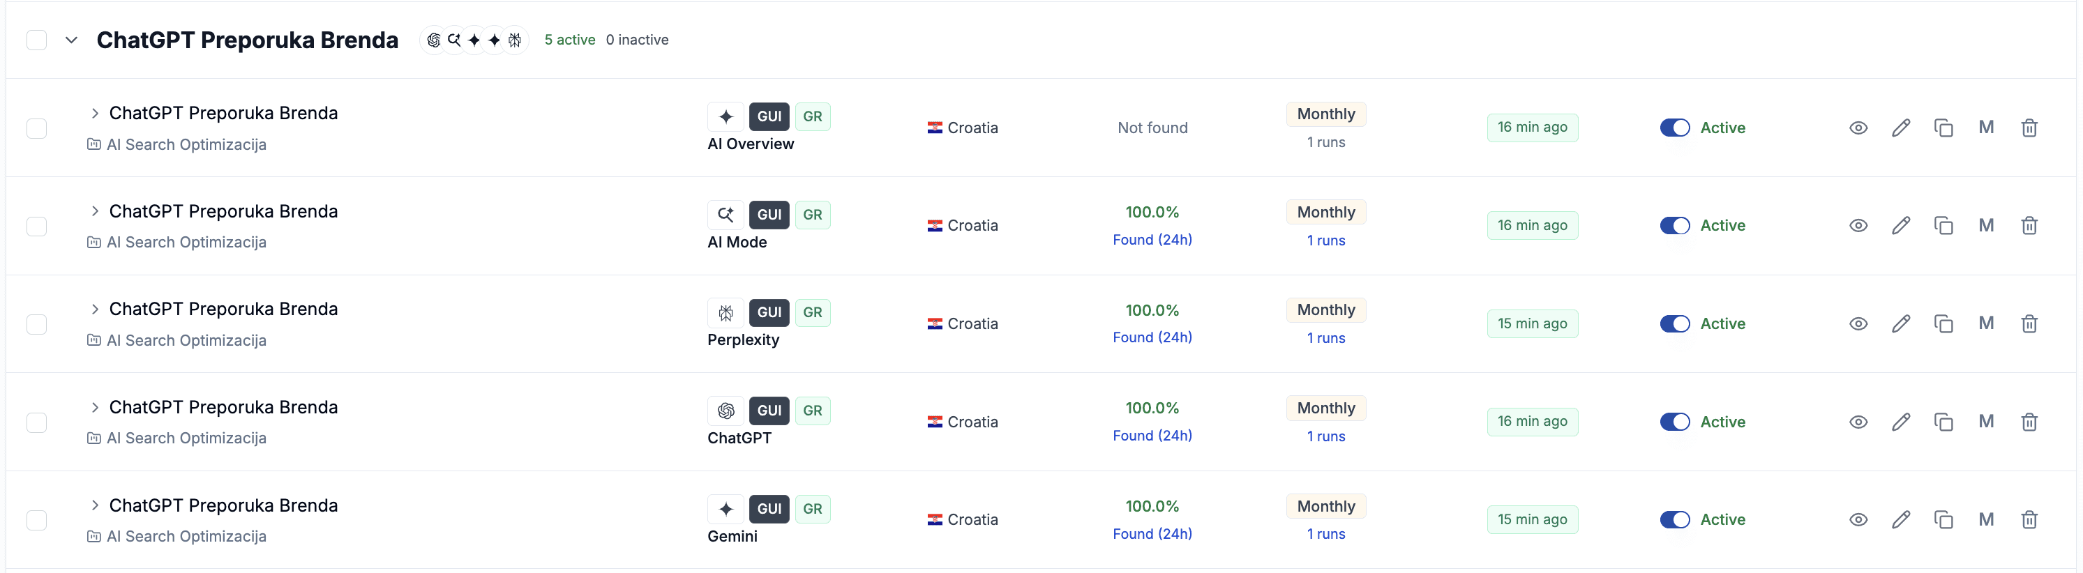The image size is (2083, 573).
Task: Disable the Active toggle for AI Overview row
Action: pyautogui.click(x=1675, y=128)
